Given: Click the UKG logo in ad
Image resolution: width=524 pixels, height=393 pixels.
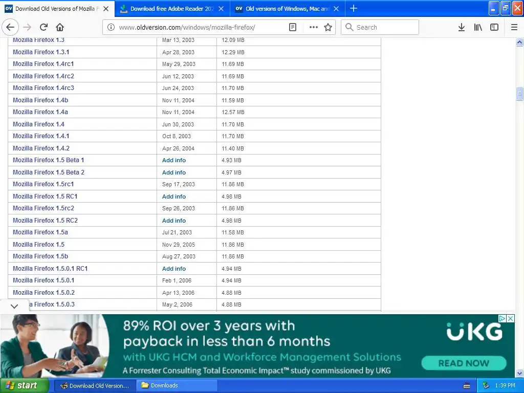Looking at the screenshot, I should 475,332.
